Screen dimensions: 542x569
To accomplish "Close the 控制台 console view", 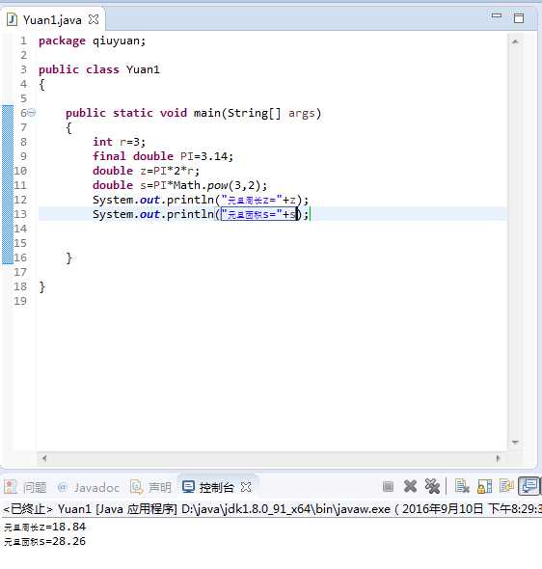I will click(246, 487).
